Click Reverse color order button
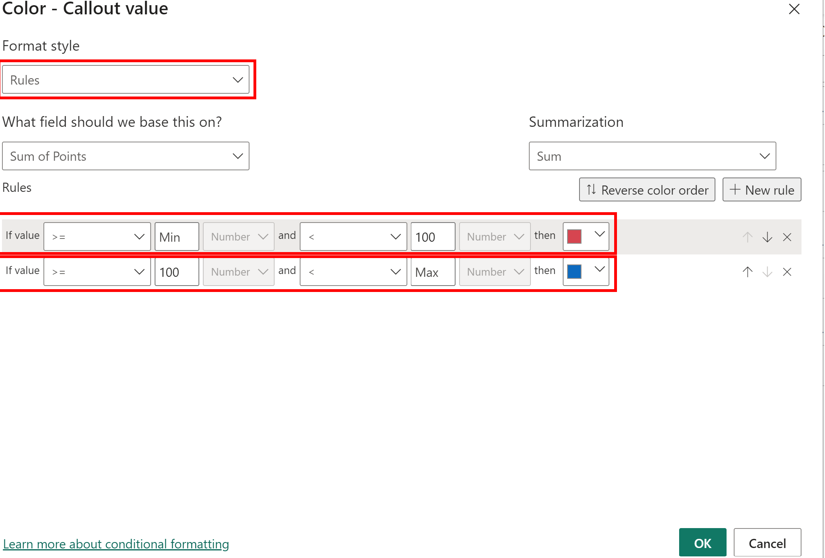The image size is (825, 558). click(647, 190)
